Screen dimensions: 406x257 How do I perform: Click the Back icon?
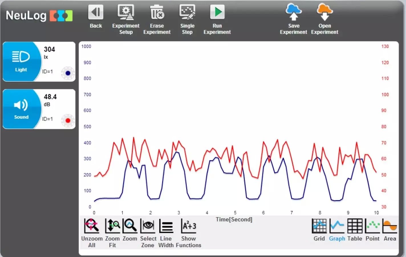(96, 13)
